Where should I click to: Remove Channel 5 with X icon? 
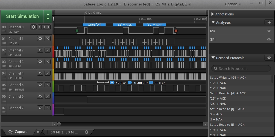(48, 85)
